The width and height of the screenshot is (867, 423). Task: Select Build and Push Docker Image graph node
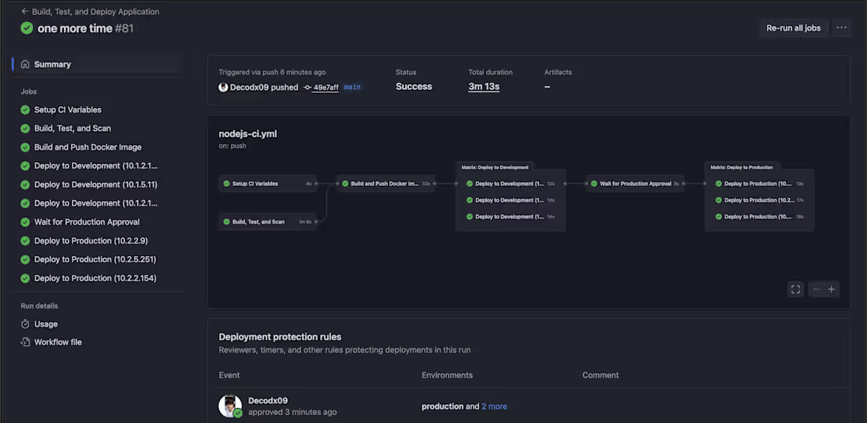click(x=386, y=184)
